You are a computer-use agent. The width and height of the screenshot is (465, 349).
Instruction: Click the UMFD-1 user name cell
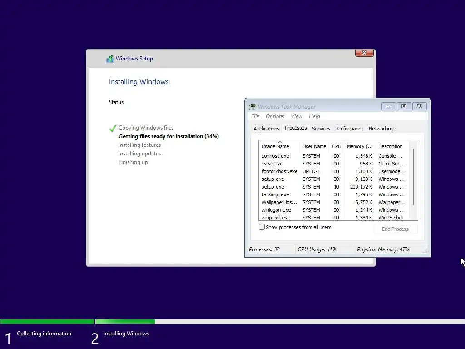pos(311,171)
